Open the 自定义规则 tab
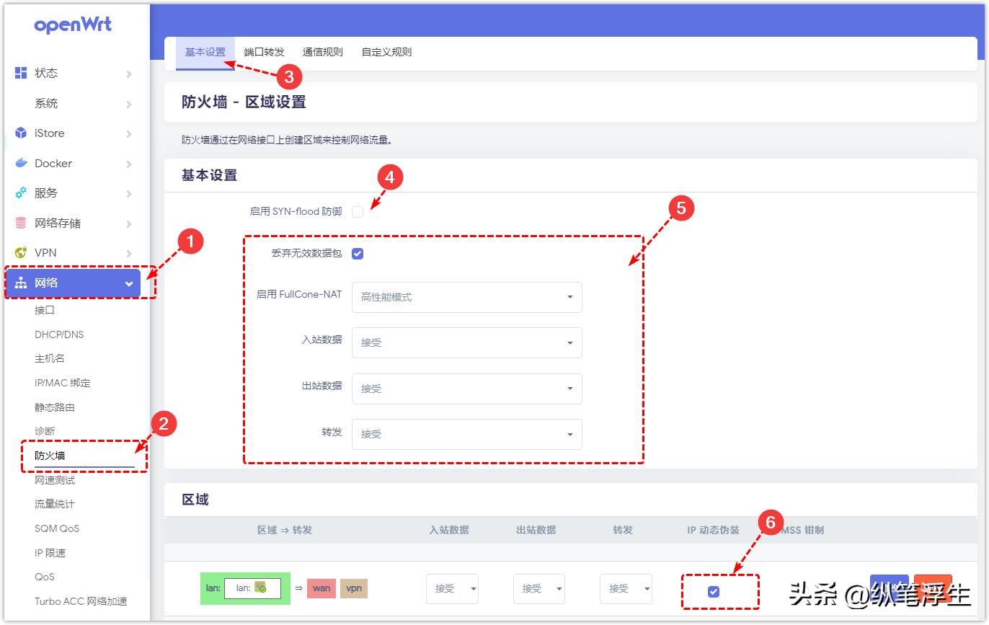Viewport: 989px width, 625px height. (386, 51)
